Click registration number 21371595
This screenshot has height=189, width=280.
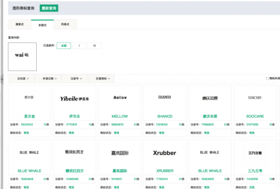pyautogui.click(x=252, y=125)
